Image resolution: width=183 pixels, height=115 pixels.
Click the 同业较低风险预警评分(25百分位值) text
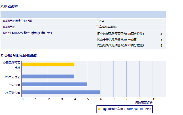120,34
